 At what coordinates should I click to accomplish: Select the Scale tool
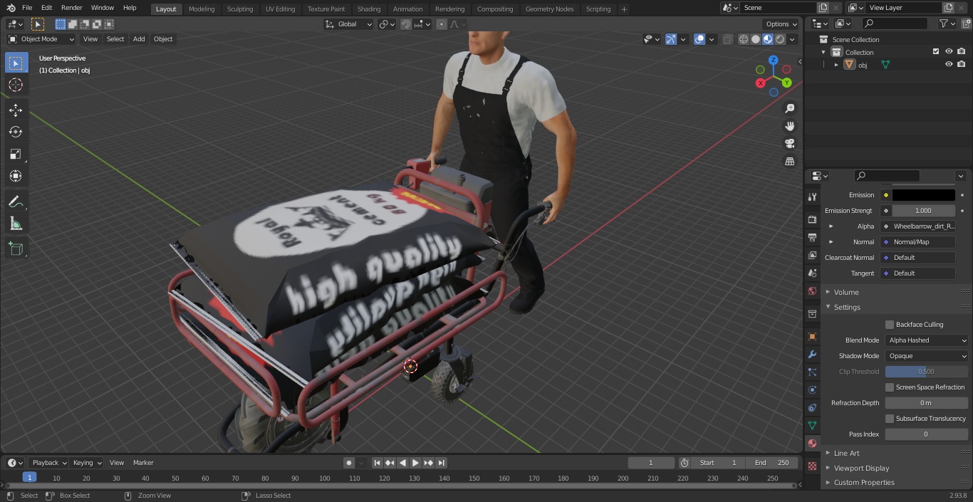[16, 154]
